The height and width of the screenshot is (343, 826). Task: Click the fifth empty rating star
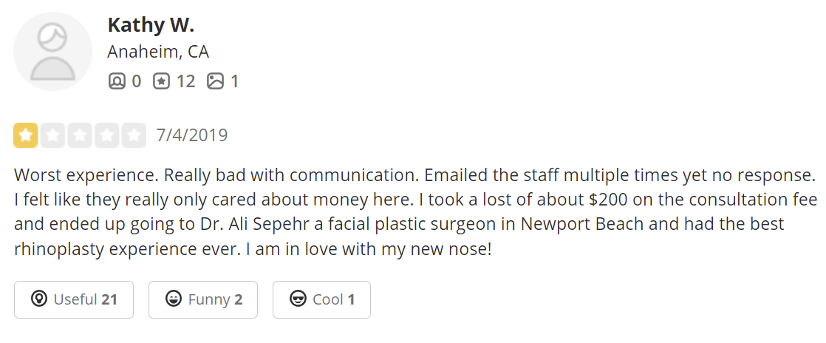click(x=134, y=135)
